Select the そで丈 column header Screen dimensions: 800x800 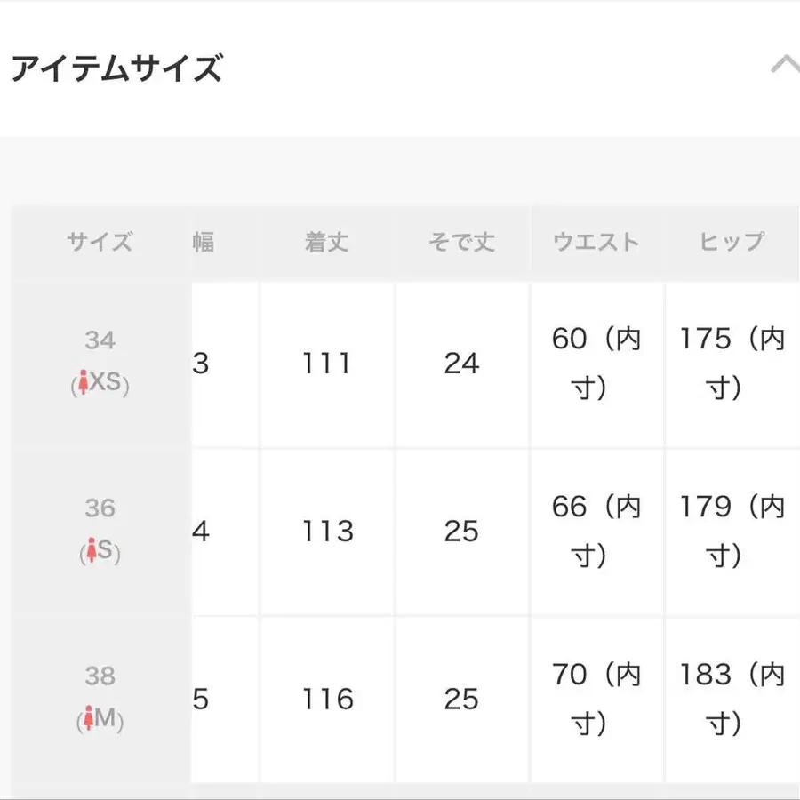461,242
